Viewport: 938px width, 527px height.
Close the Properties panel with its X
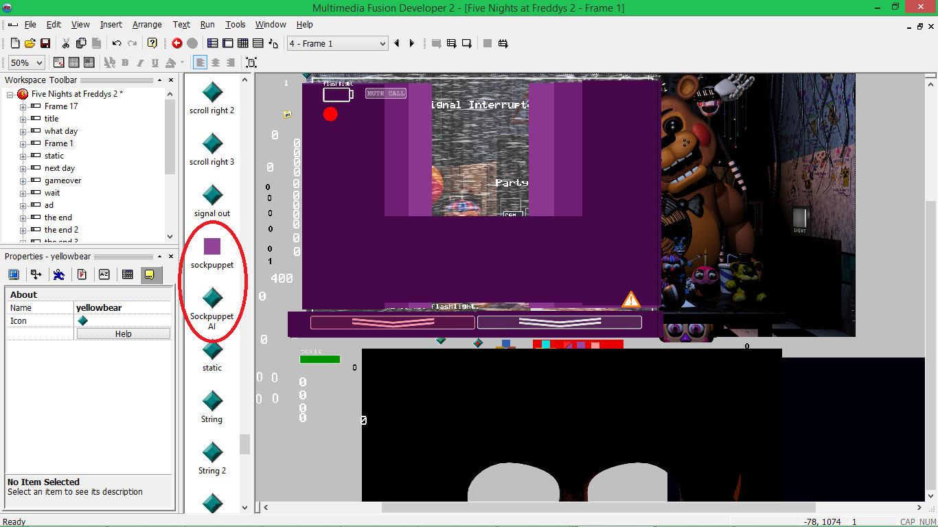(x=170, y=256)
